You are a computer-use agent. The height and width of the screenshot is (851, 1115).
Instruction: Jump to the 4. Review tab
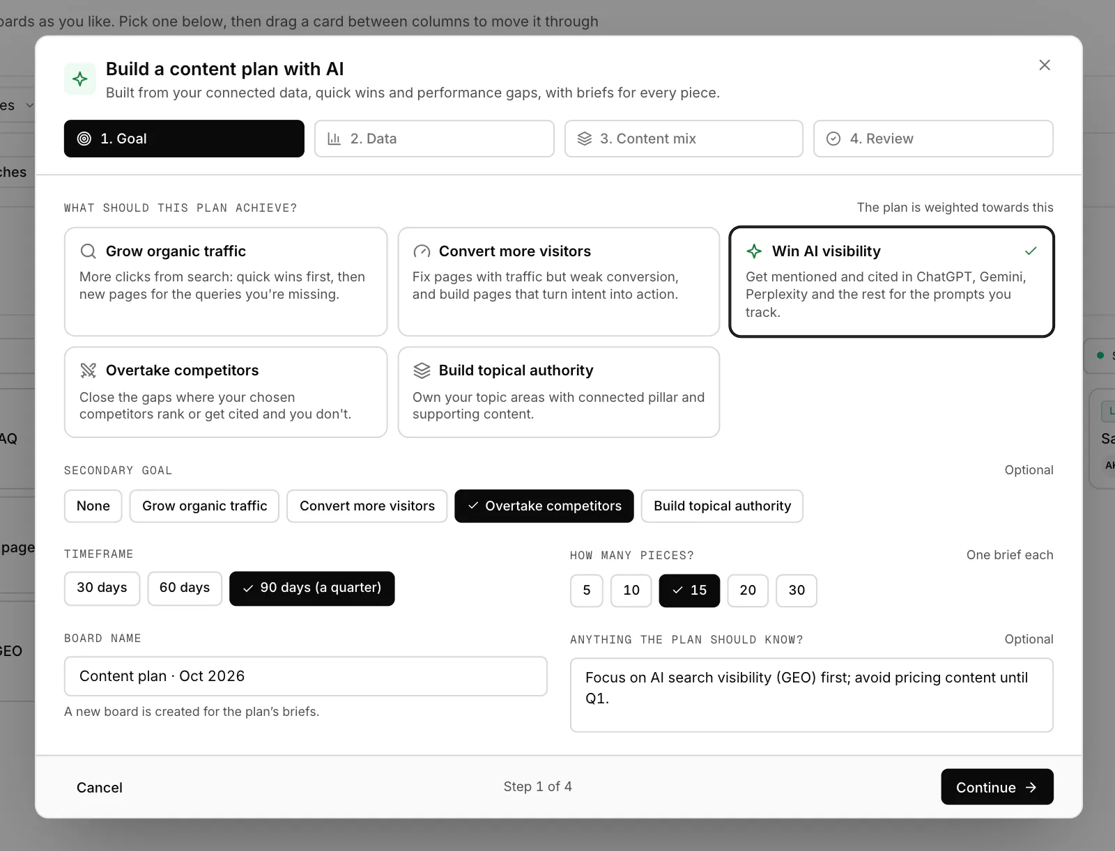tap(933, 139)
